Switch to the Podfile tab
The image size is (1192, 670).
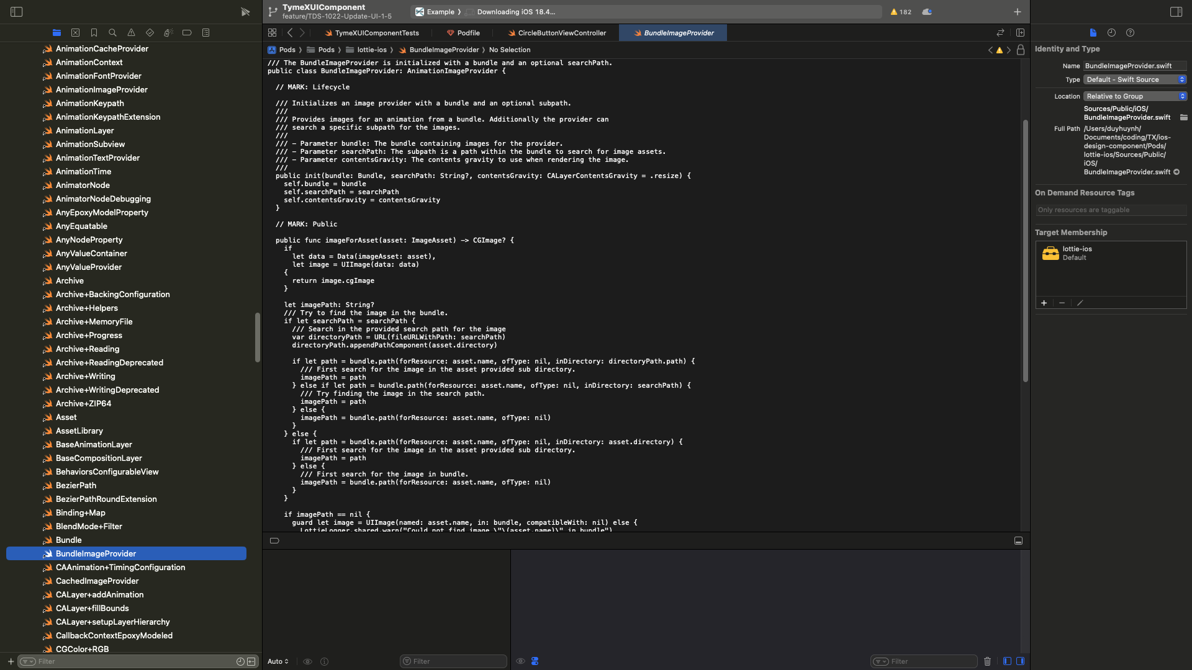pos(463,33)
